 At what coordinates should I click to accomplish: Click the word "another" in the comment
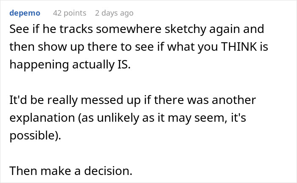[234, 100]
